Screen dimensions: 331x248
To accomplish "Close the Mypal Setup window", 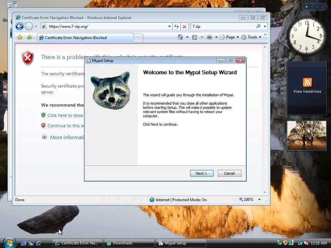I will [x=240, y=60].
